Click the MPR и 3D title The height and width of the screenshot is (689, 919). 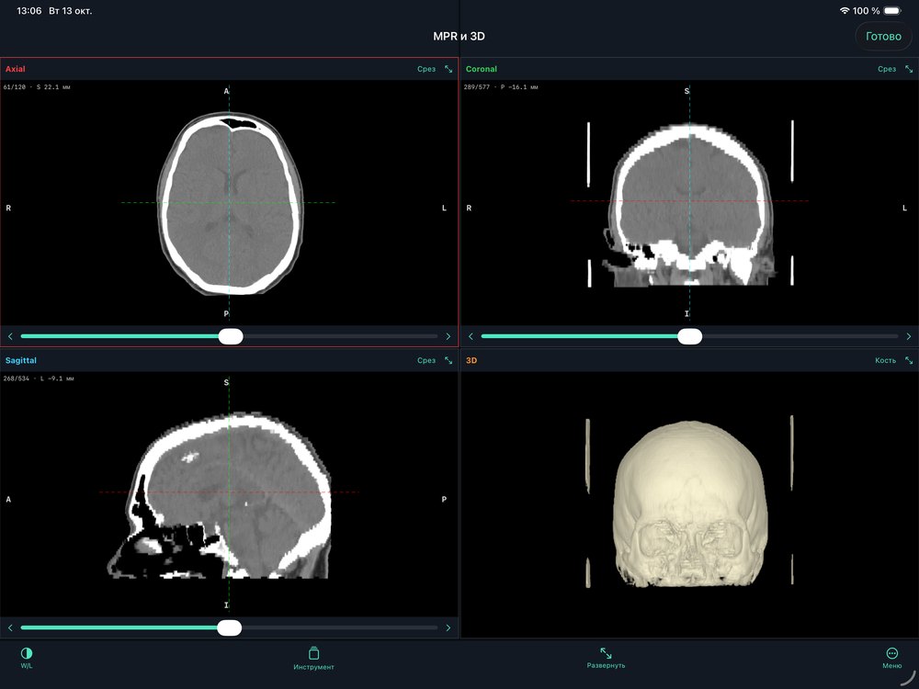click(459, 37)
